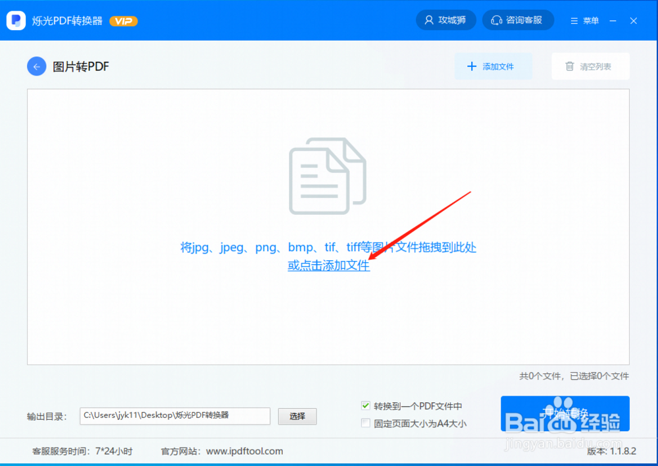Screen dimensions: 658x466
Task: Click the 选择 button to choose output folder
Action: [x=297, y=416]
